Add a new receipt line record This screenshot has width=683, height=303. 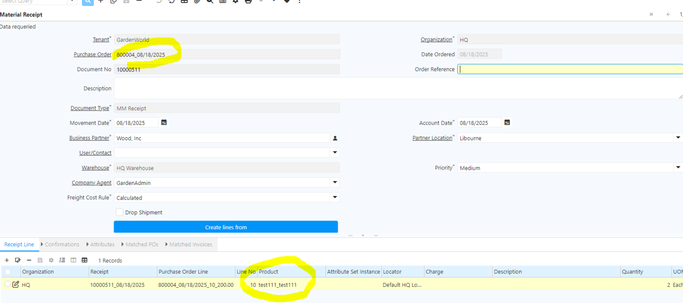coord(7,260)
